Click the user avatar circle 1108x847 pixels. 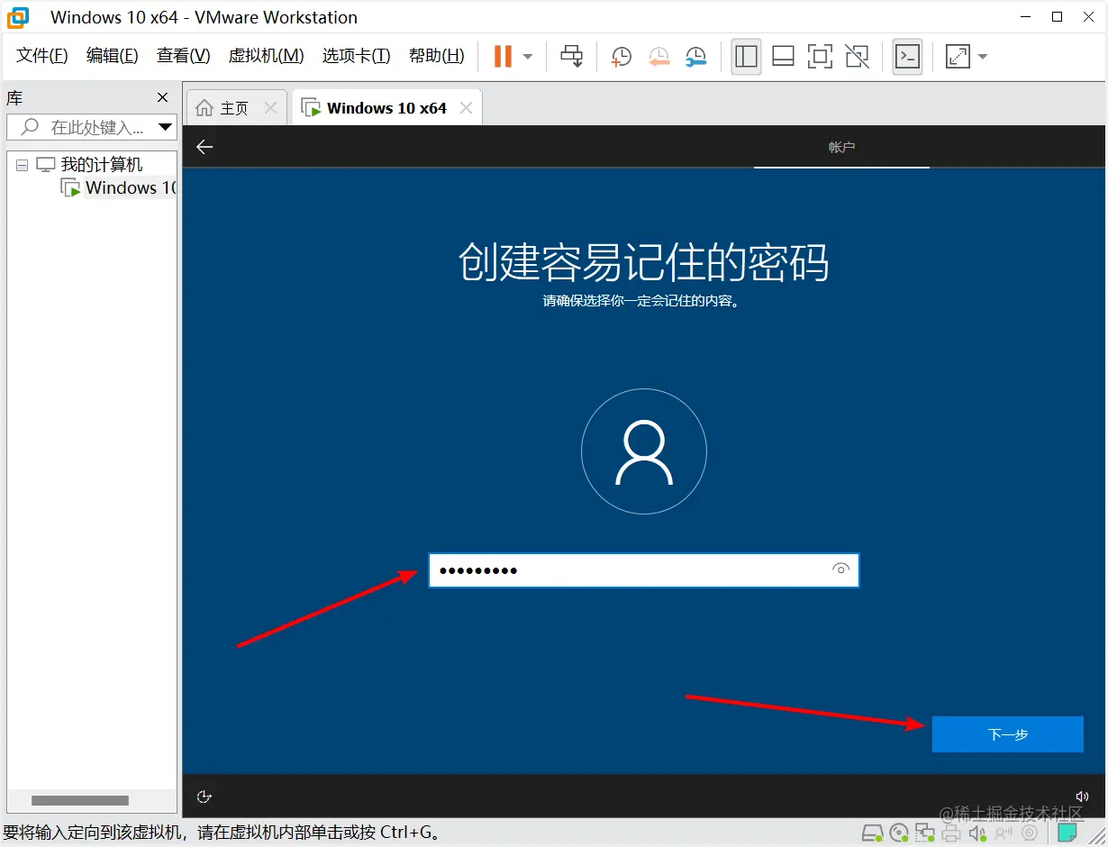pyautogui.click(x=643, y=451)
